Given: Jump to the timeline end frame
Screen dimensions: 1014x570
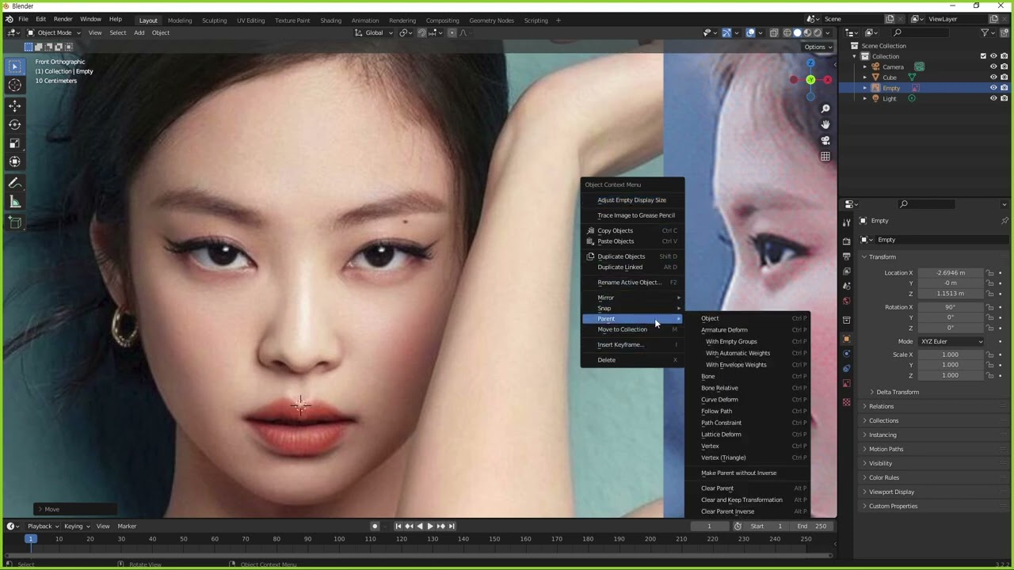Looking at the screenshot, I should coord(452,526).
